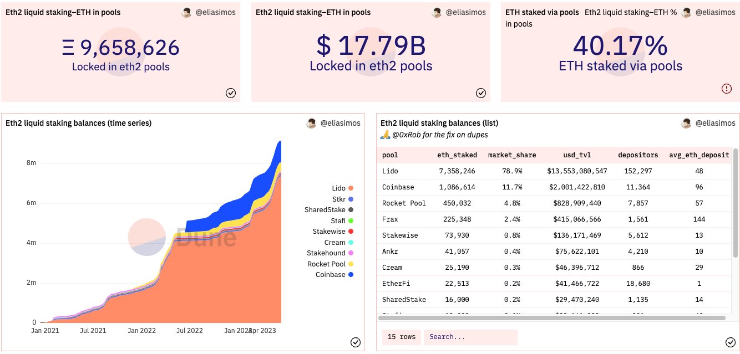Sort table by the avg_eth_deposit column header

click(699, 155)
